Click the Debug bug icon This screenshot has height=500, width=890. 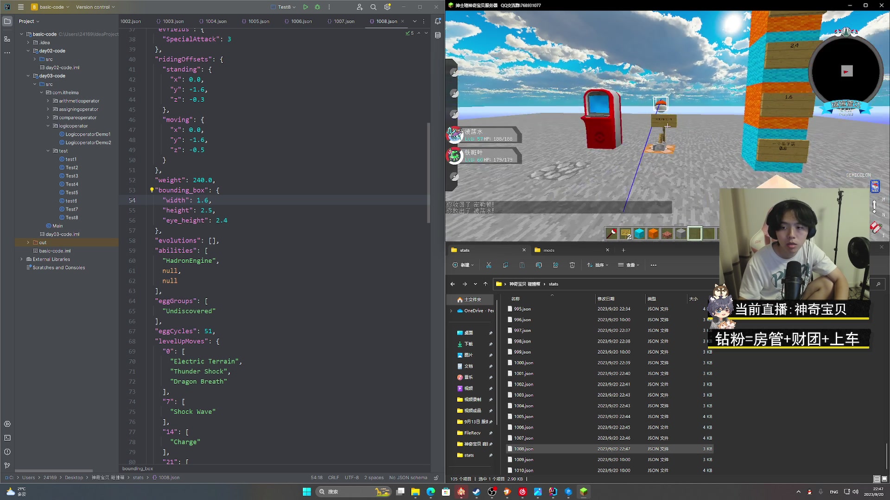pos(318,7)
